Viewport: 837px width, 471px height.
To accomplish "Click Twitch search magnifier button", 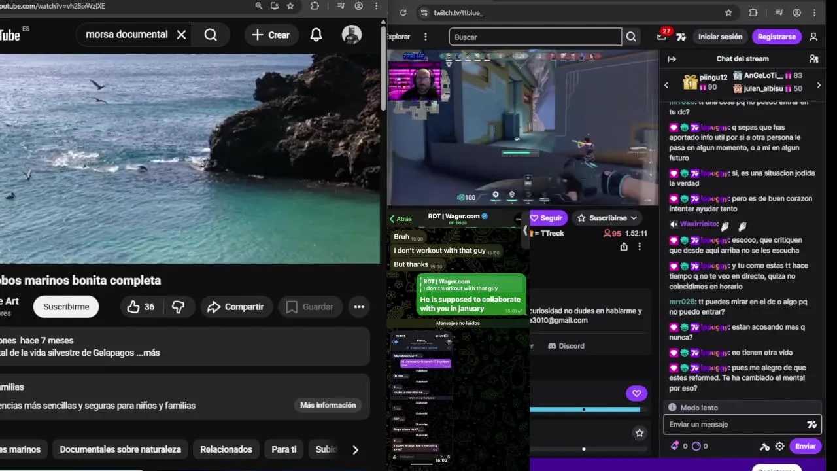I will pyautogui.click(x=631, y=37).
